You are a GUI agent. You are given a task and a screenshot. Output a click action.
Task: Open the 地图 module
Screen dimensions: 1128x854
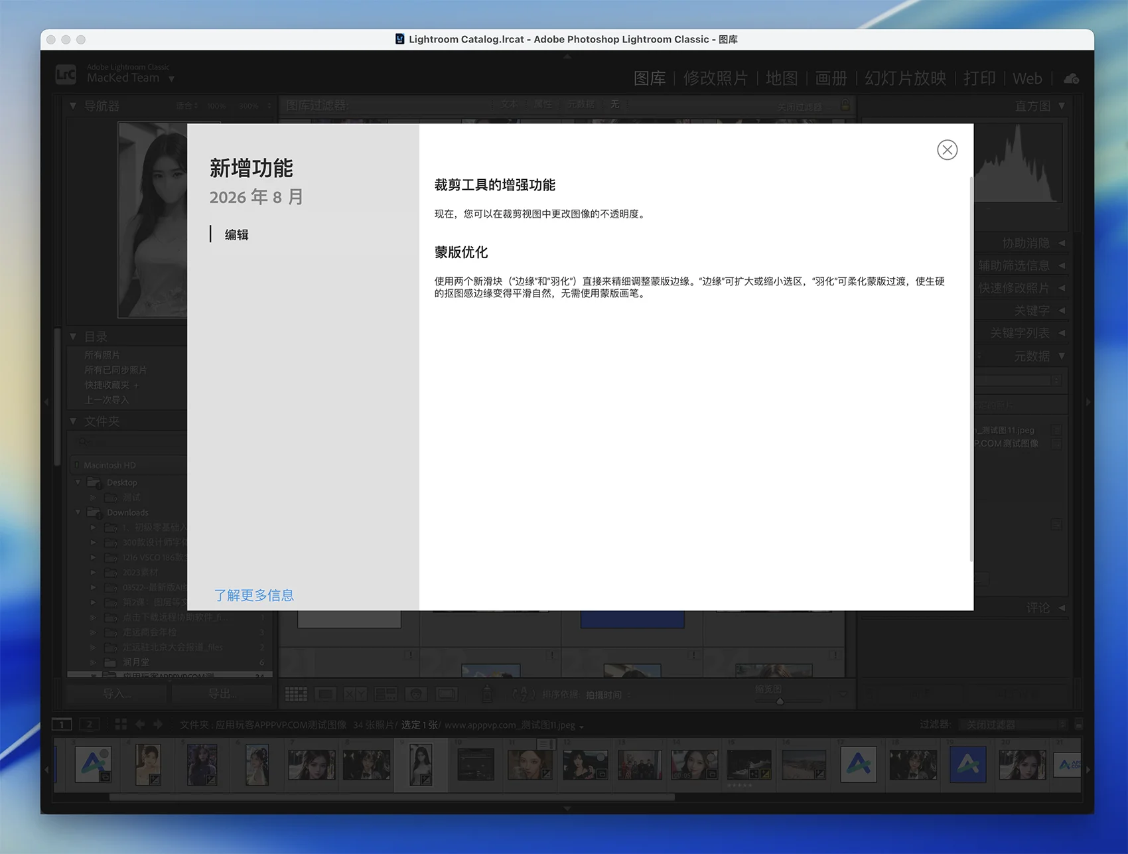click(782, 78)
